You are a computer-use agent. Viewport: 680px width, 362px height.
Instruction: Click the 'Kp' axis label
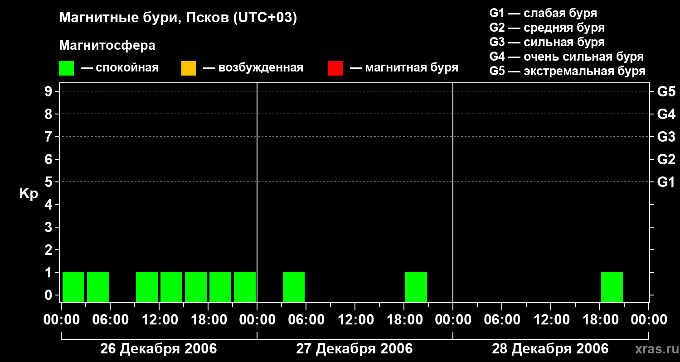29,194
